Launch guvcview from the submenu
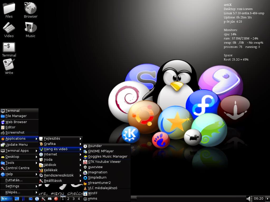270x202 pixels. [107, 167]
